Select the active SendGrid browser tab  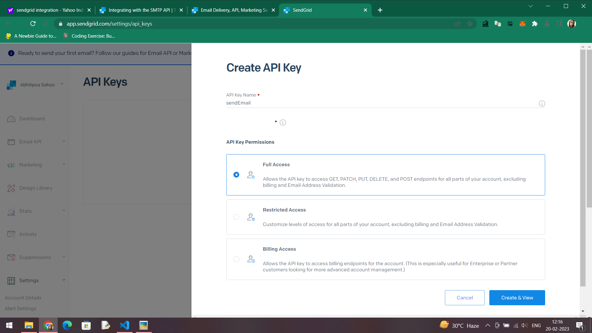325,10
